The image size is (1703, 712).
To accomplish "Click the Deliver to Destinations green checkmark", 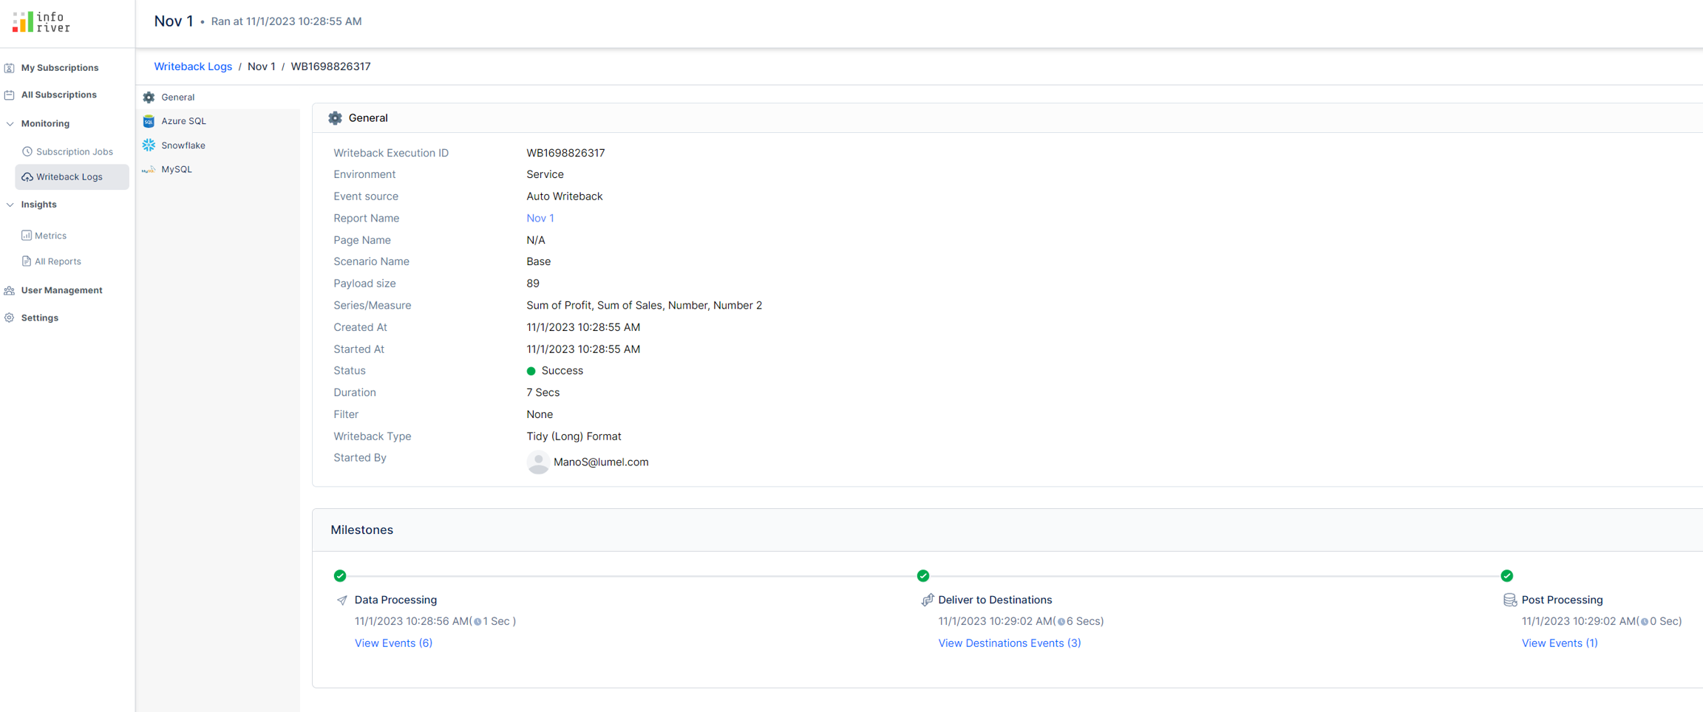I will tap(923, 575).
